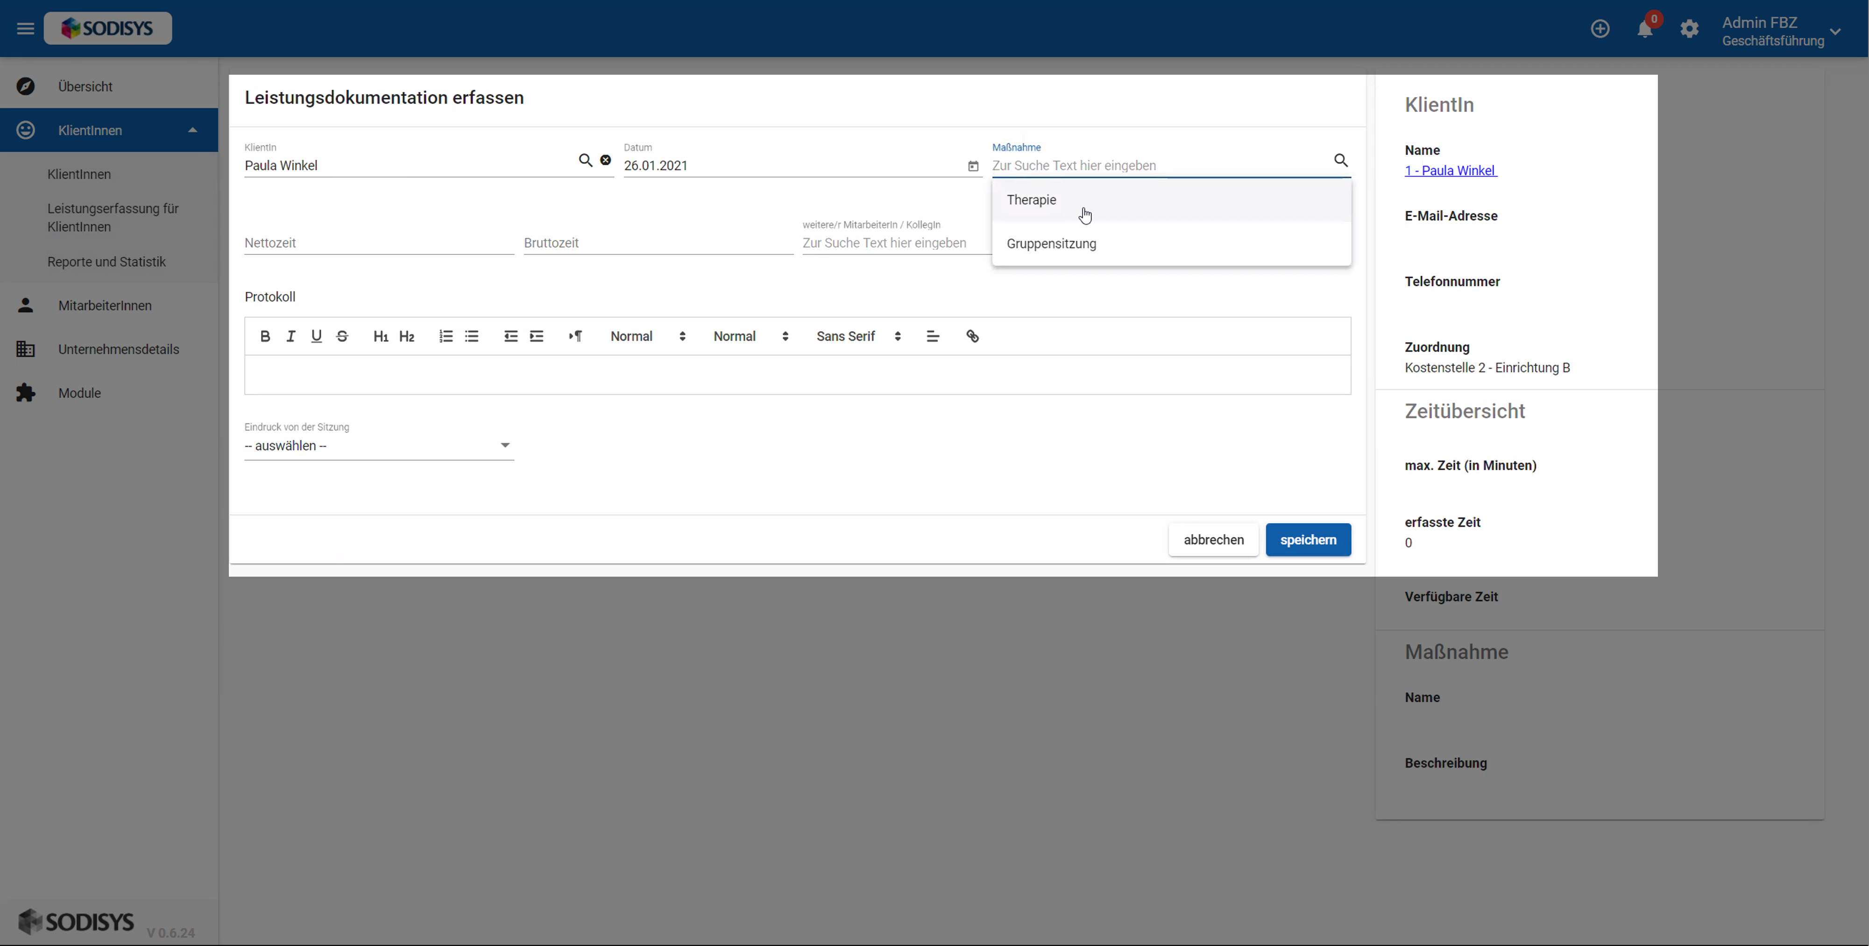1869x946 pixels.
Task: Toggle strikethrough formatting in Protokoll editor
Action: pos(342,336)
